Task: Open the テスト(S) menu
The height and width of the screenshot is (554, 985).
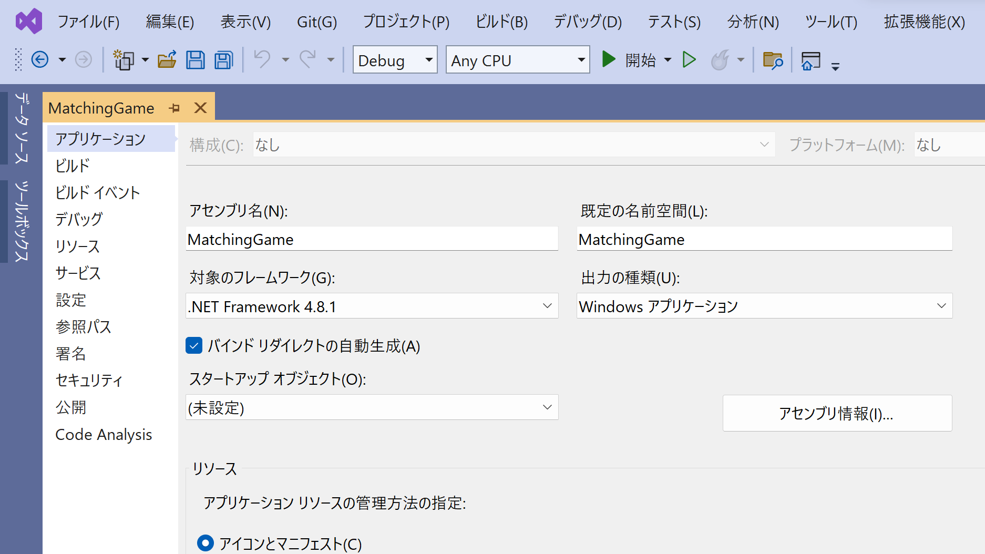Action: coord(674,22)
